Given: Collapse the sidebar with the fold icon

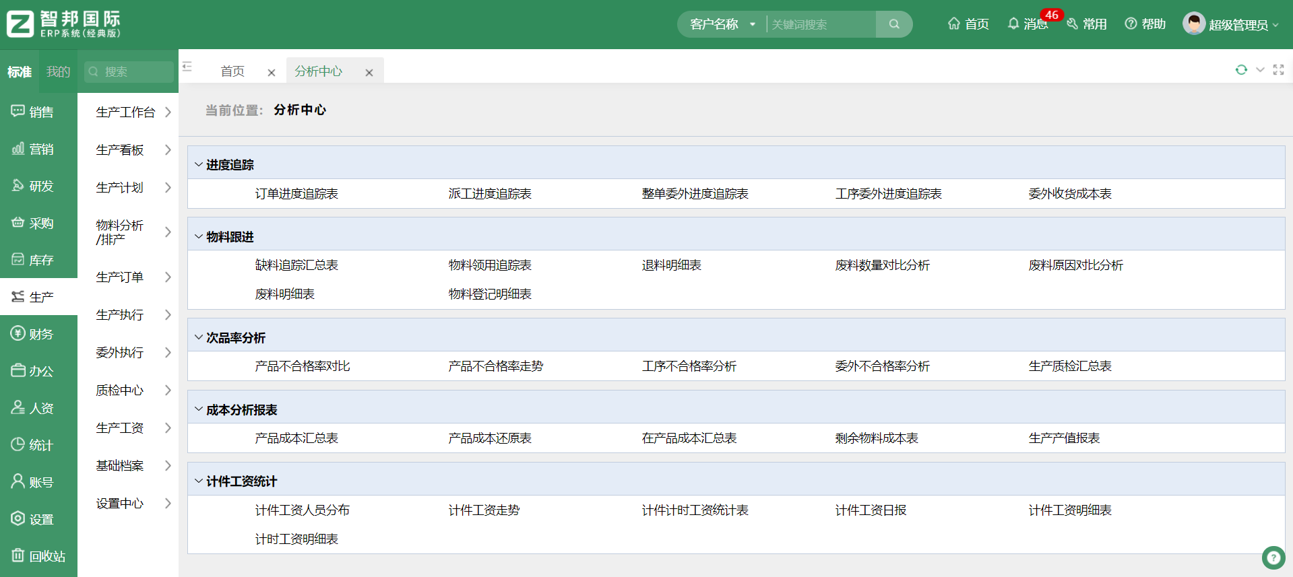Looking at the screenshot, I should click(187, 67).
